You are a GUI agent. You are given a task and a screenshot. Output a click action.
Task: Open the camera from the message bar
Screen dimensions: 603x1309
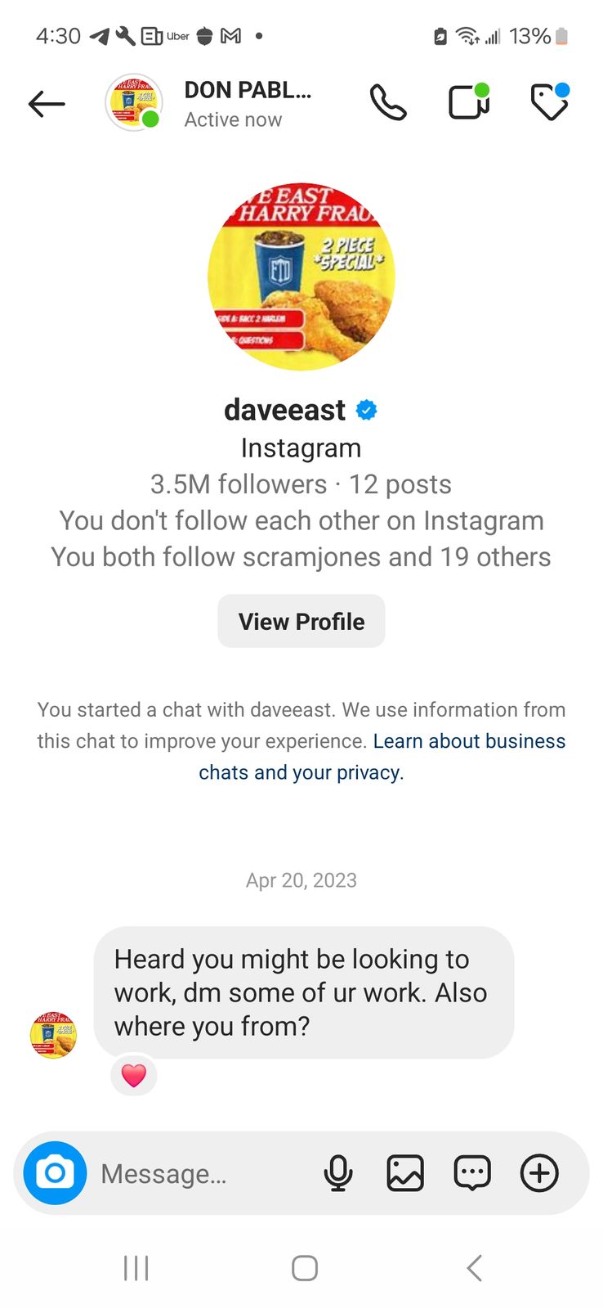(x=55, y=1173)
